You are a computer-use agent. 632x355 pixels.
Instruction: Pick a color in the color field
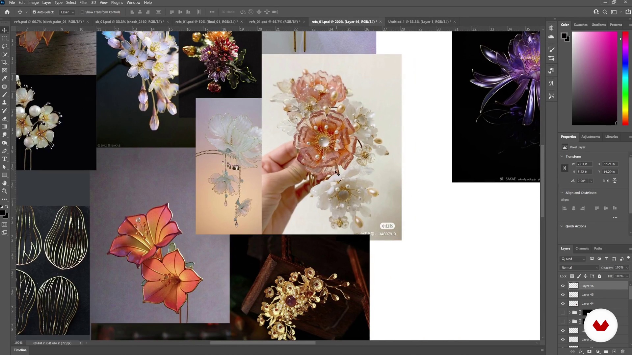pos(594,78)
